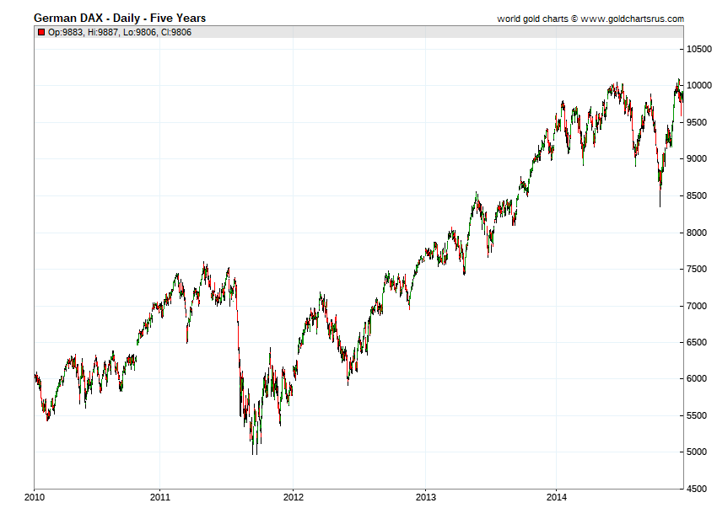Click the 2010 year axis label

coord(35,497)
